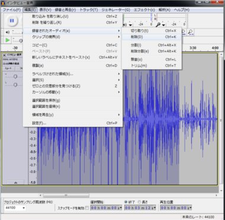
Task: Click the 4:00 mark on the timeline
Action: [215, 48]
